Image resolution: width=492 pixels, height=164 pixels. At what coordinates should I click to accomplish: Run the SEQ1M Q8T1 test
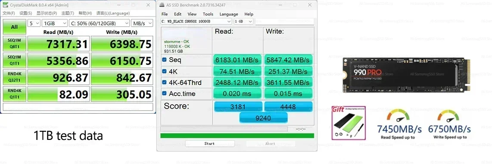coord(15,43)
